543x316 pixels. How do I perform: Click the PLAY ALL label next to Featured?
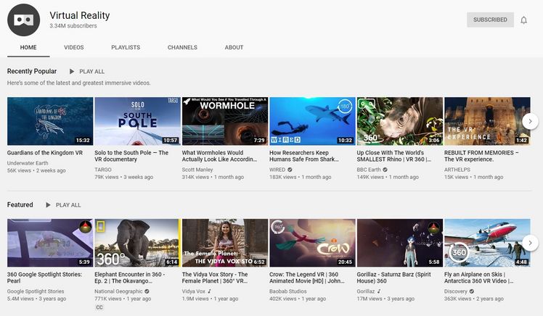pyautogui.click(x=68, y=205)
